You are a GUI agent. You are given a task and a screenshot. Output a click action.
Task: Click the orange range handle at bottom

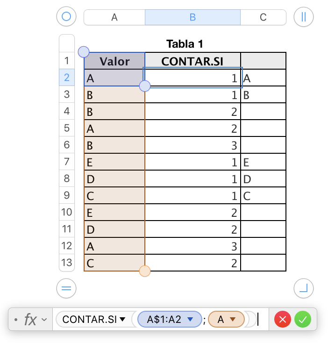pyautogui.click(x=145, y=271)
